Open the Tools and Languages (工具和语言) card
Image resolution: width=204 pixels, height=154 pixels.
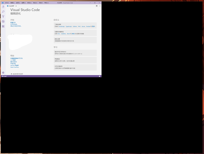tap(75, 26)
